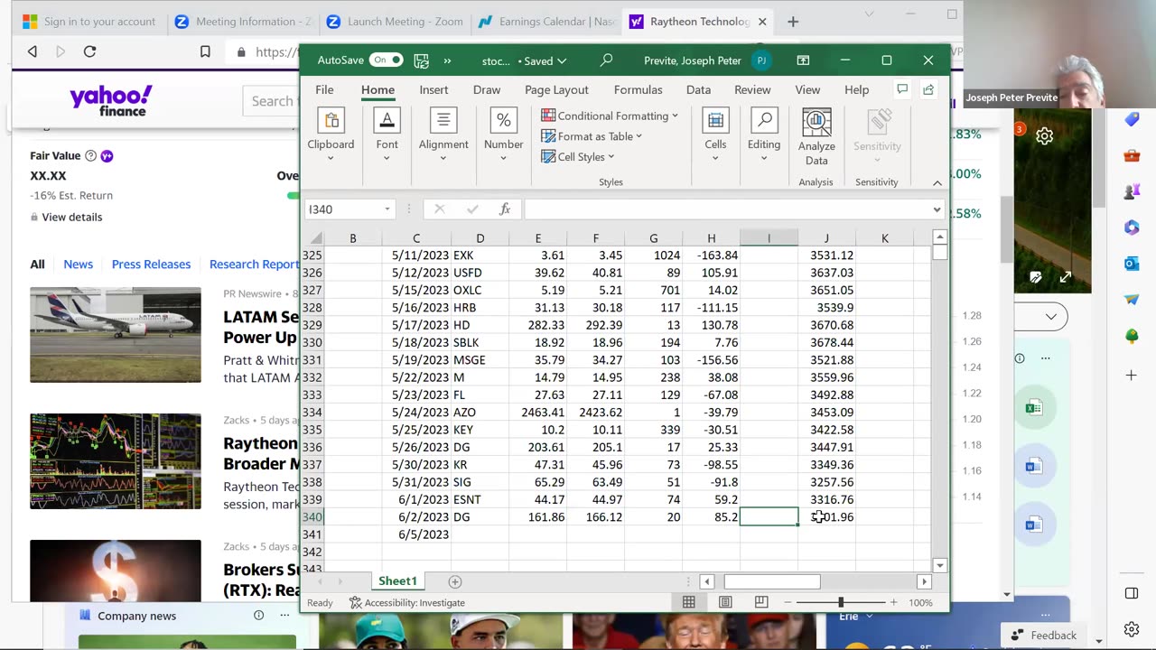Open the Comments speech bubble icon

tap(901, 89)
